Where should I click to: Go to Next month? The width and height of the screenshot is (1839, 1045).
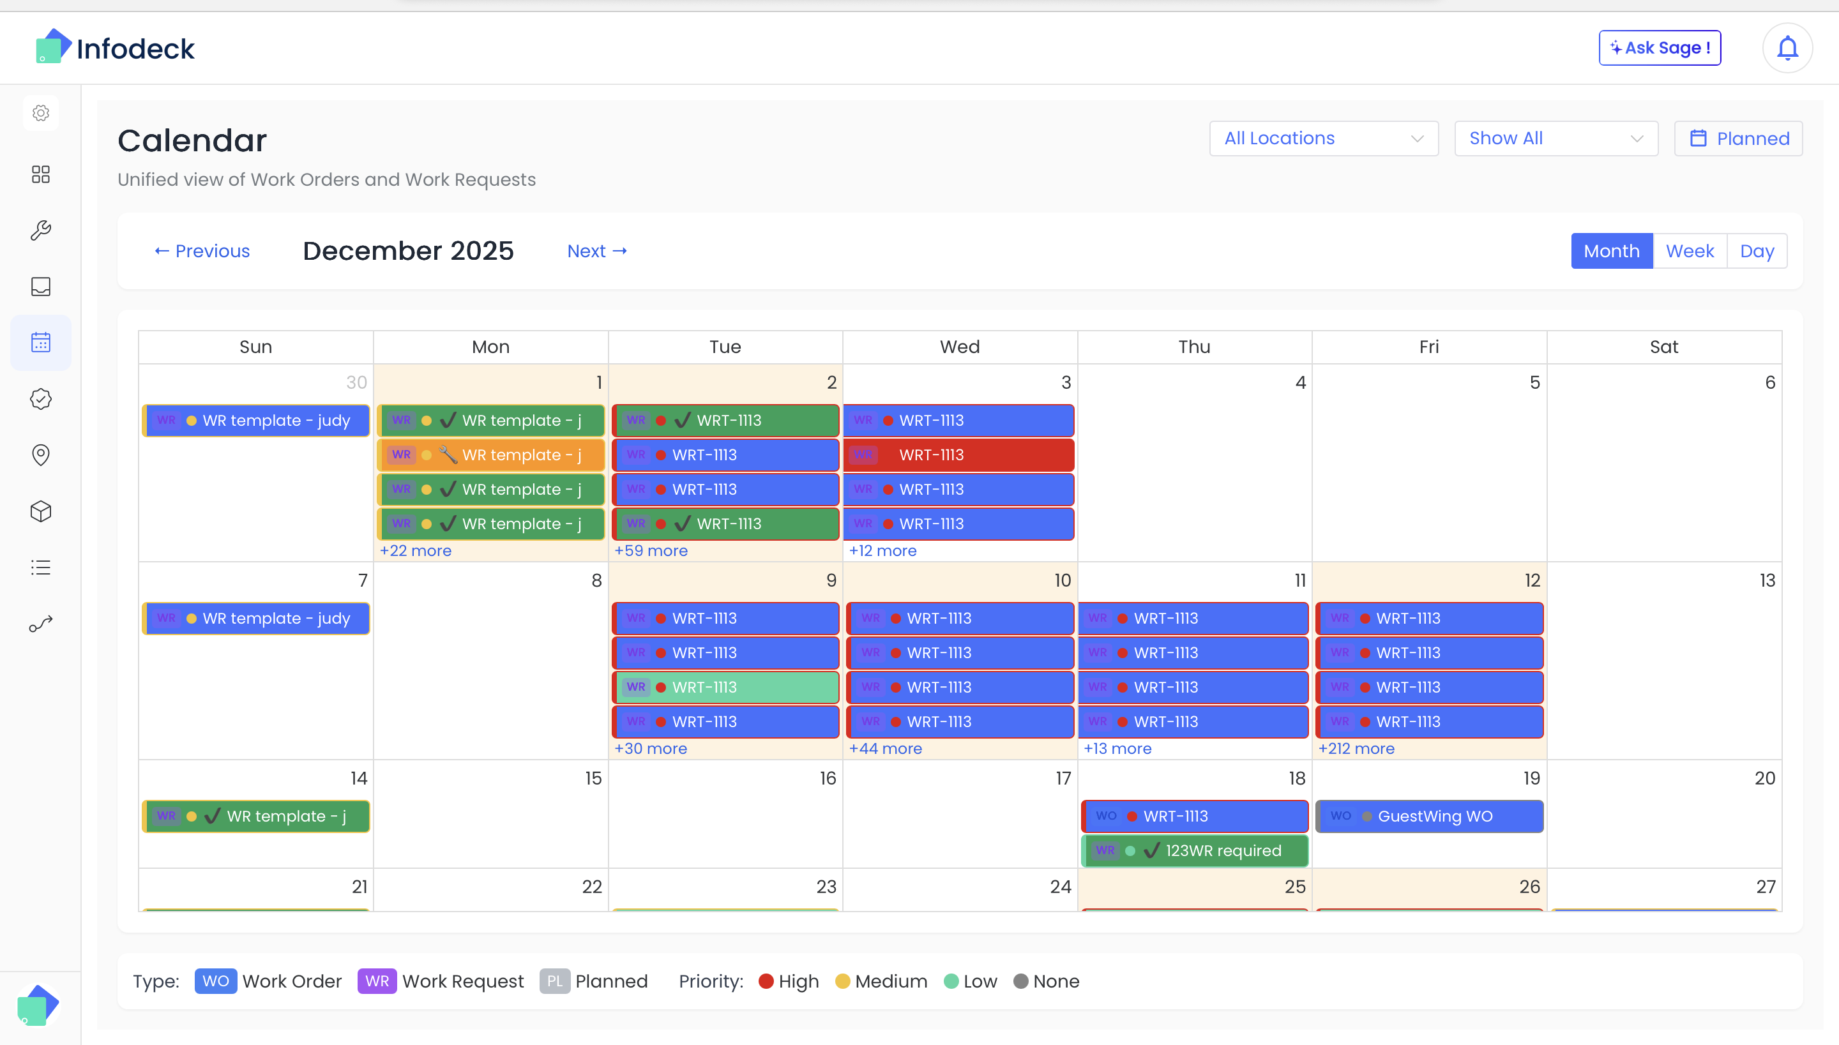point(596,250)
